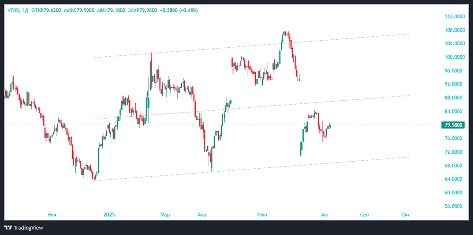Click the 64.0000 price axis label

point(453,179)
